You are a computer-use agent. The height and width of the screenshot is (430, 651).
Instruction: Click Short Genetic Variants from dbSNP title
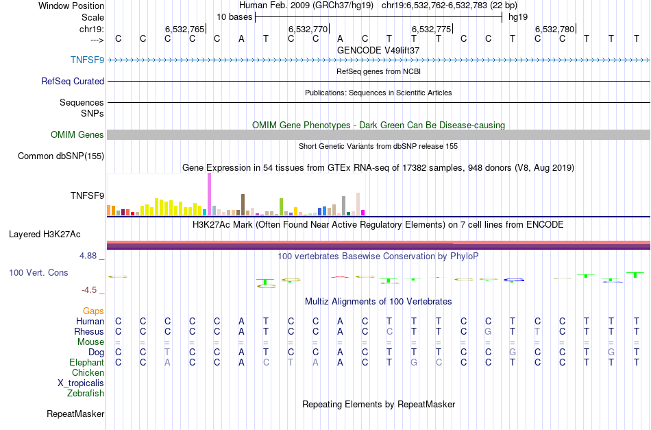click(x=378, y=146)
